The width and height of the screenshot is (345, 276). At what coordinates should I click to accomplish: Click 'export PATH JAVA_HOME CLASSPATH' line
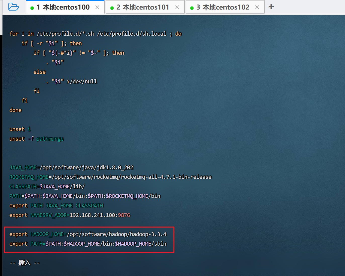[56, 206]
